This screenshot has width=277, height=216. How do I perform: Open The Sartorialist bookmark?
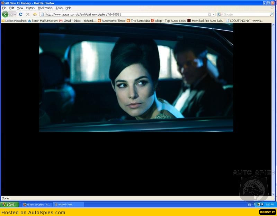(138, 21)
